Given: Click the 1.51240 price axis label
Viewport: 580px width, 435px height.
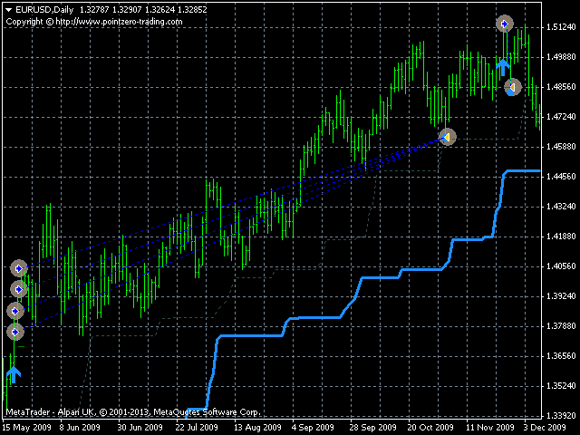Looking at the screenshot, I should coord(562,28).
